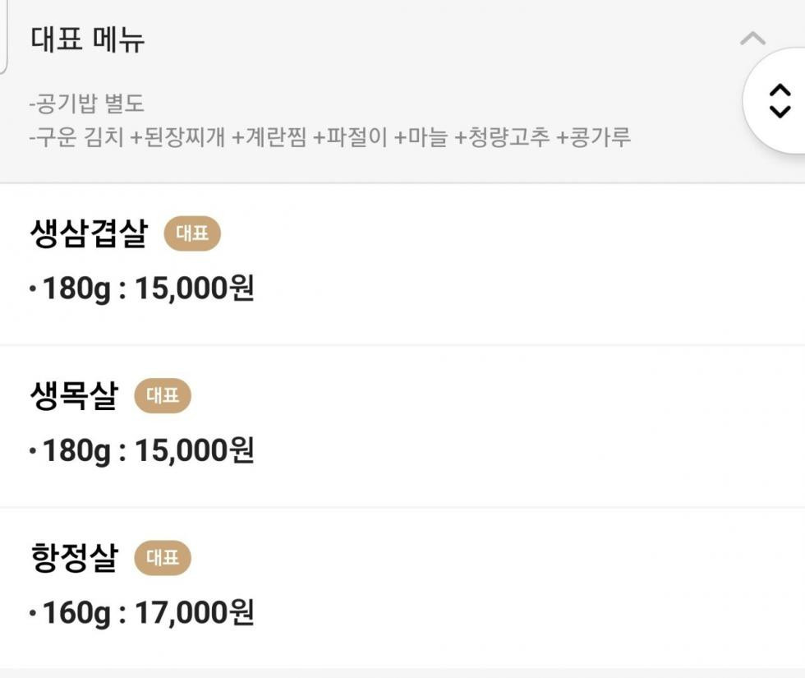The height and width of the screenshot is (678, 805).
Task: Choose the 항정살 menu item name
Action: coord(74,559)
